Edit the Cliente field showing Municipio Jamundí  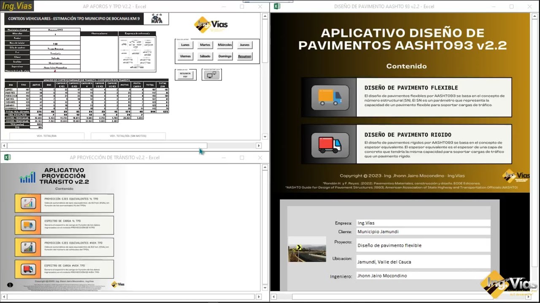(423, 231)
